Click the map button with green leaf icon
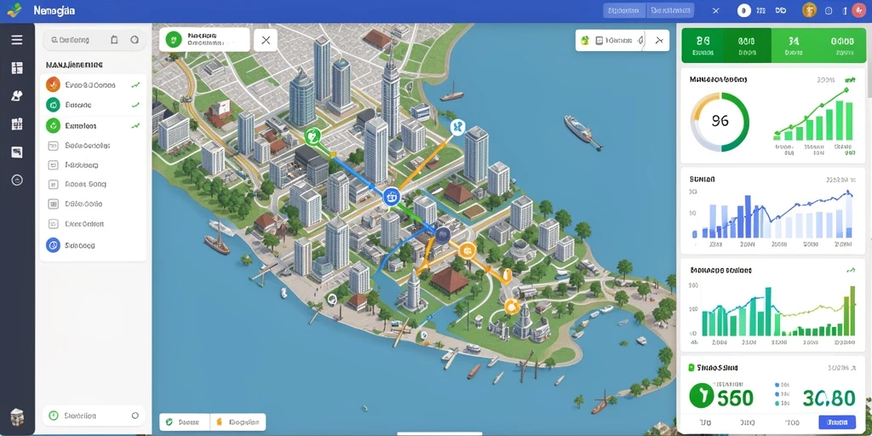This screenshot has height=436, width=872. tap(184, 422)
